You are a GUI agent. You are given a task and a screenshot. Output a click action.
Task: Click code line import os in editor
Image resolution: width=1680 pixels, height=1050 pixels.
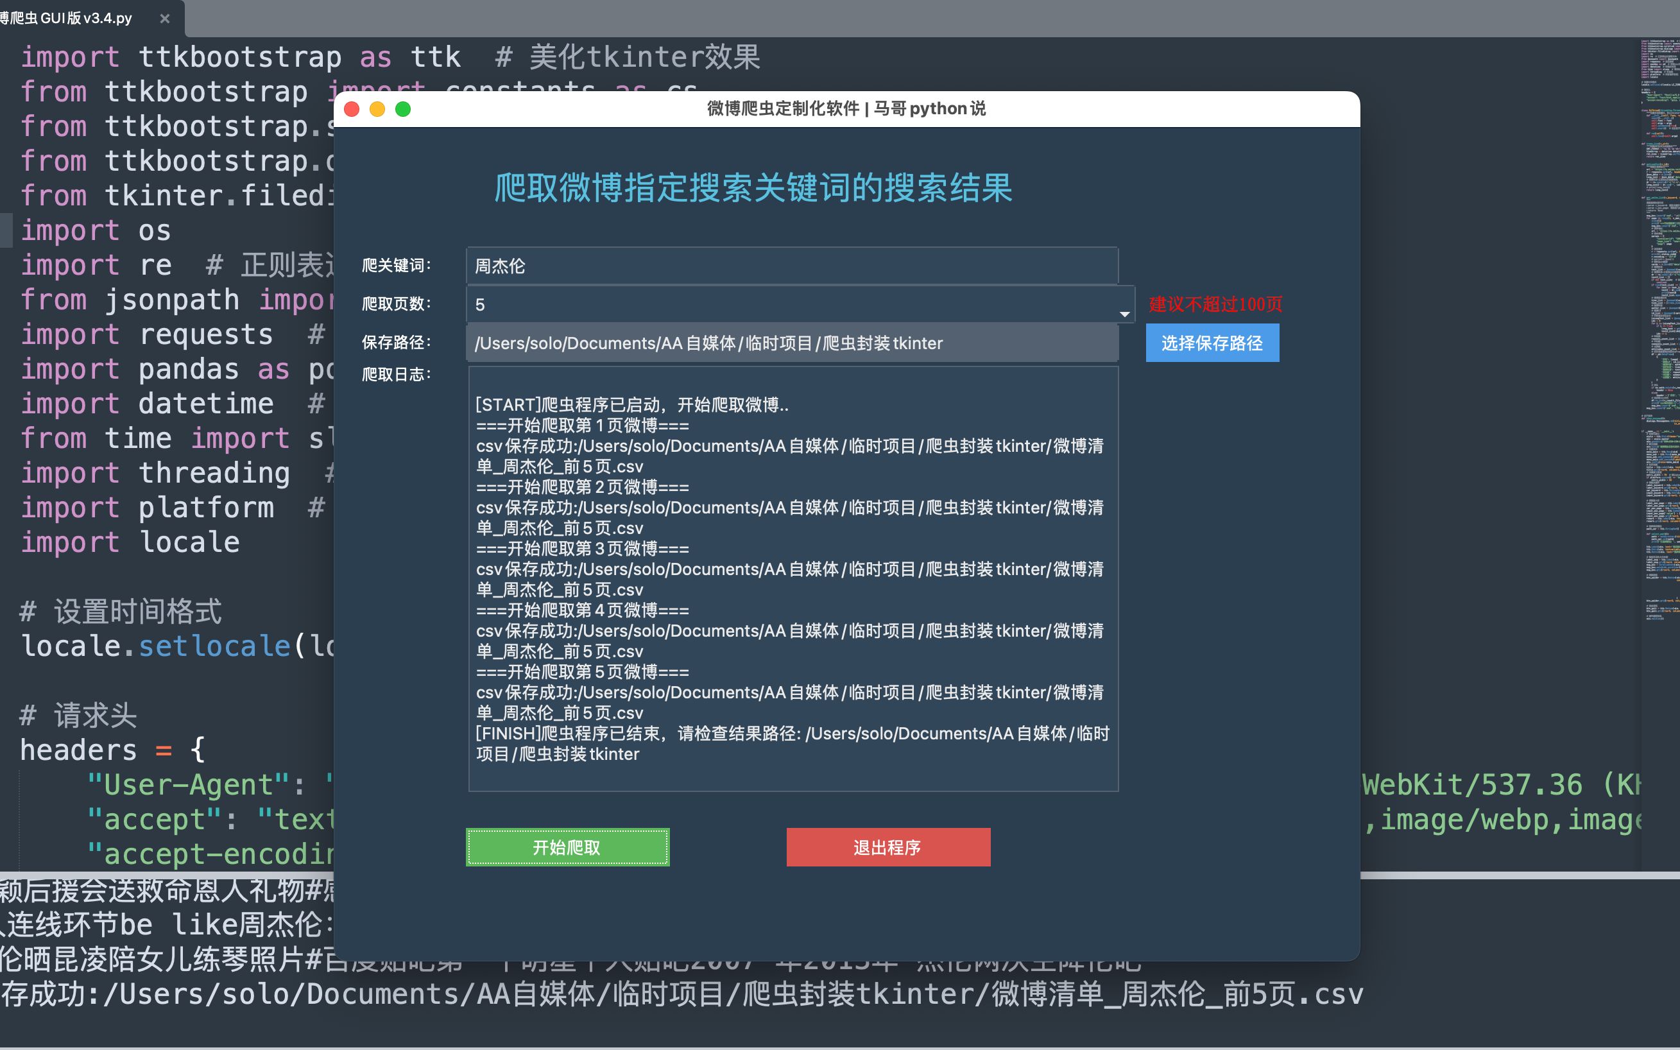point(96,230)
